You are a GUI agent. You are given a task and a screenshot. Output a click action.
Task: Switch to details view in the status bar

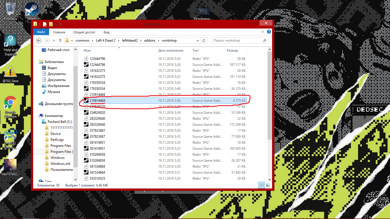pyautogui.click(x=262, y=185)
